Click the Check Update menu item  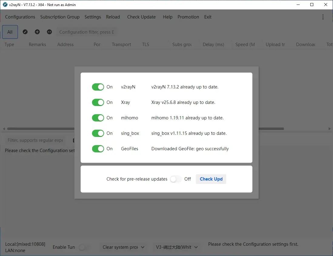pyautogui.click(x=142, y=17)
